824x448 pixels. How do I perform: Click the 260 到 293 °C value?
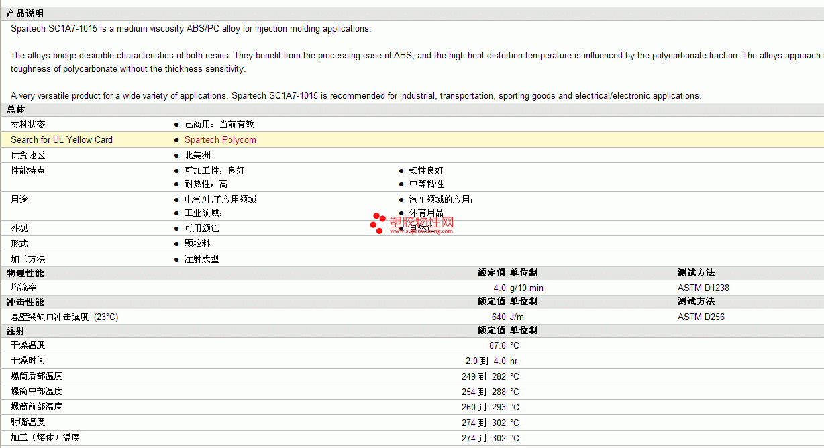point(491,408)
